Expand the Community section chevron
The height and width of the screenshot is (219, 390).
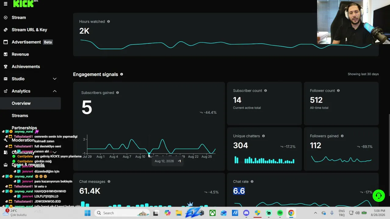55,152
